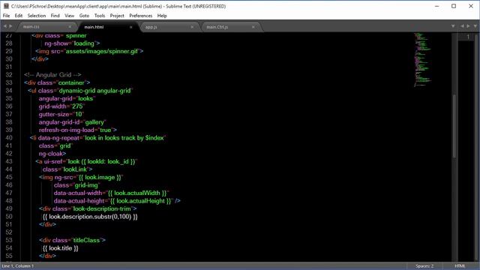Click the 'container' class value
The height and width of the screenshot is (270, 480).
[x=71, y=82]
